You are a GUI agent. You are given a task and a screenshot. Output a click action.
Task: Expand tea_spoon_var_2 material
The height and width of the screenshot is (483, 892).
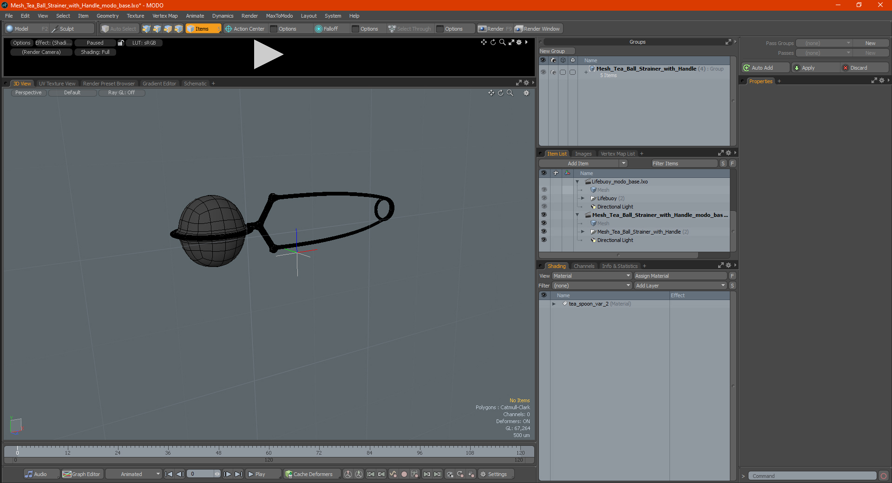[x=554, y=304]
